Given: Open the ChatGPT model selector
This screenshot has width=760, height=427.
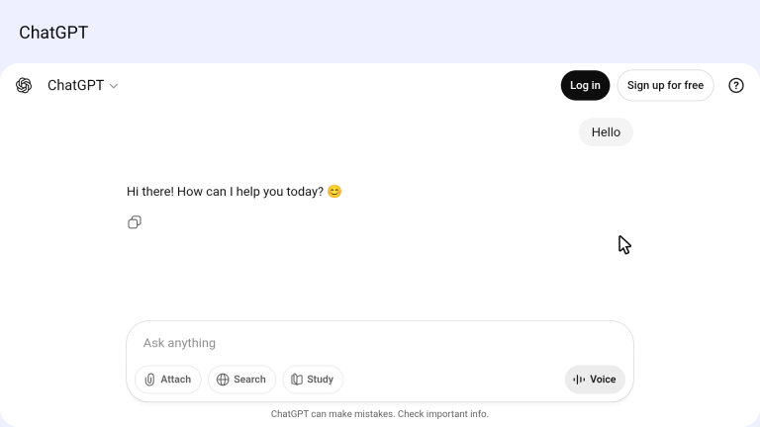Looking at the screenshot, I should [x=76, y=86].
